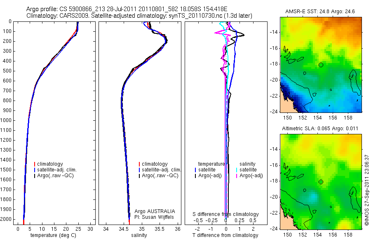Viewport: 371px width, 239px height.
Task: Click the magenta Argo(-adj) salinity legend marker
Action: 237,176
